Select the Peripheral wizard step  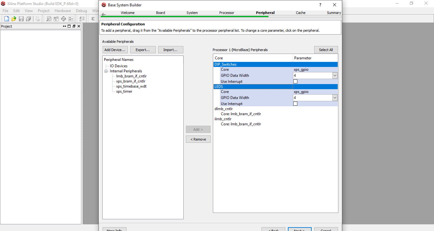(x=265, y=13)
